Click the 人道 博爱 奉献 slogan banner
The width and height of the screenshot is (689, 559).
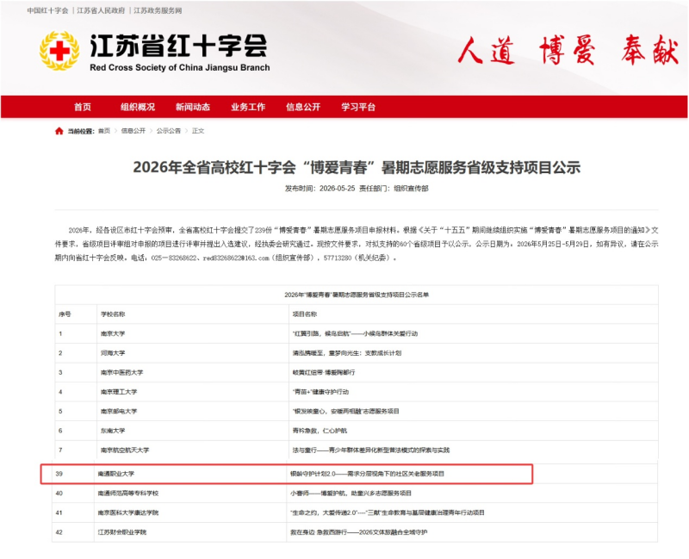(568, 51)
